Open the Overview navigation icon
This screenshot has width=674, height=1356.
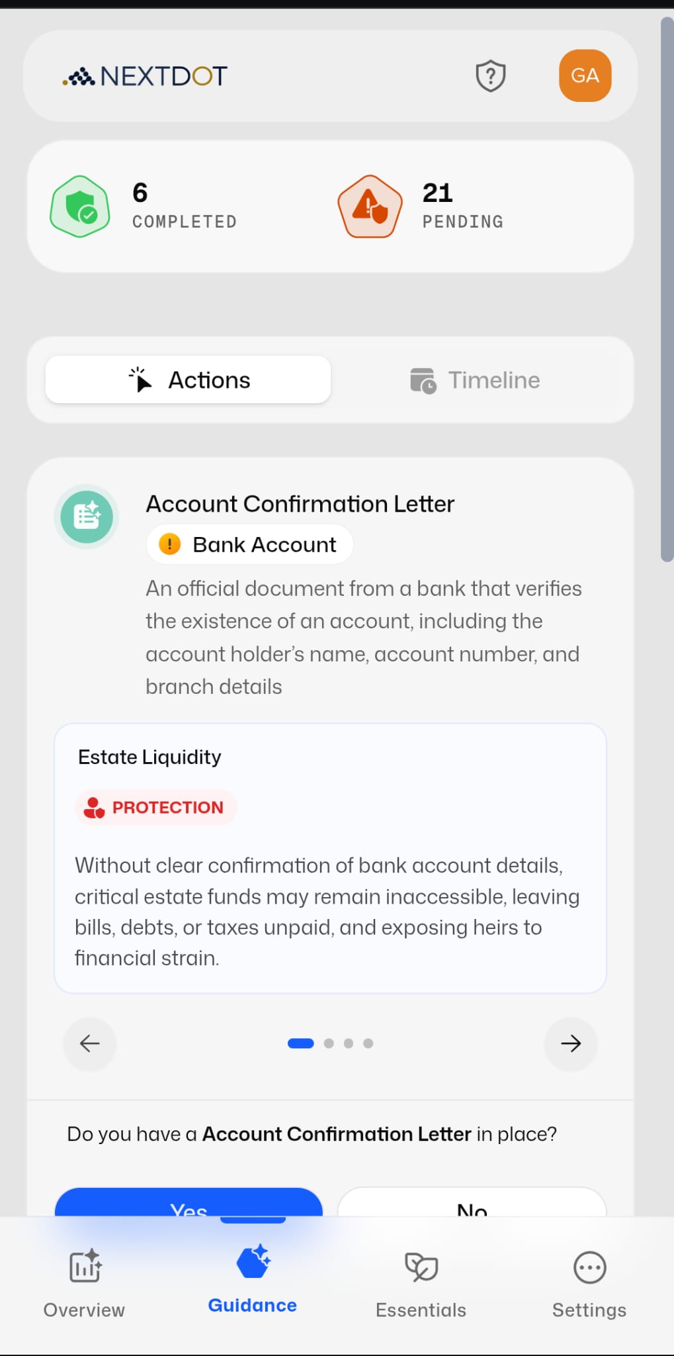[x=85, y=1266]
